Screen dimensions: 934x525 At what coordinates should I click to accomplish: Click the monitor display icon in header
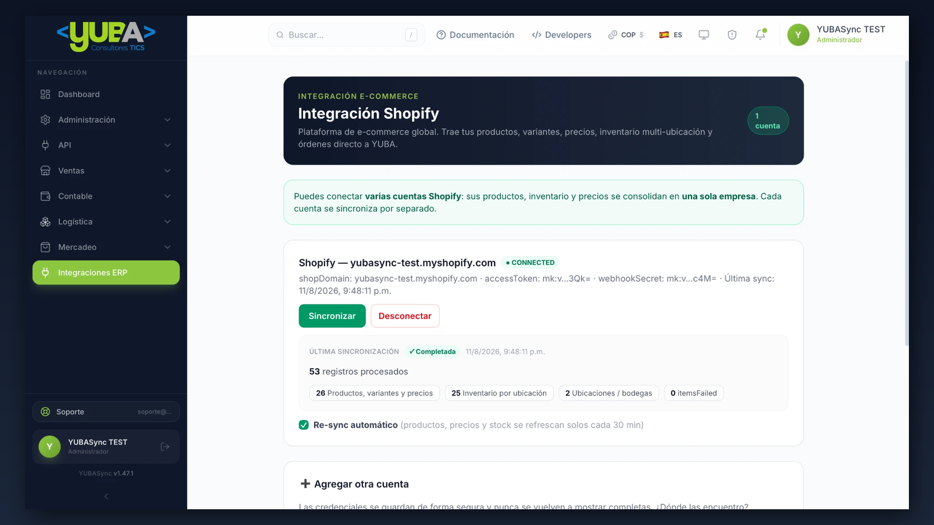(x=704, y=35)
